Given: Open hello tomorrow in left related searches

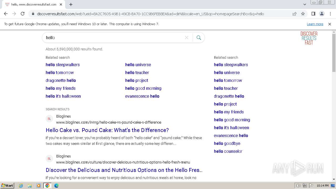Looking at the screenshot, I should point(60,72).
